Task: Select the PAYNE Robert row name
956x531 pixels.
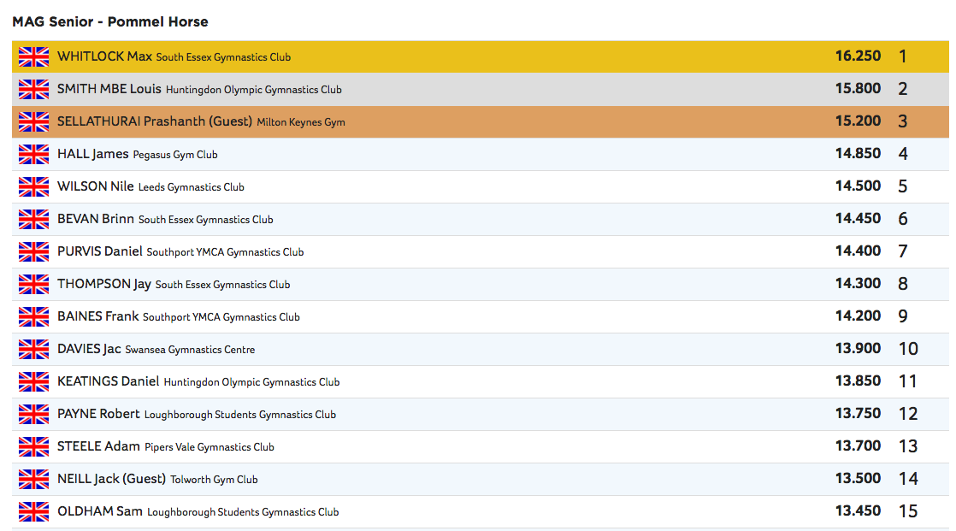Action: coord(98,414)
